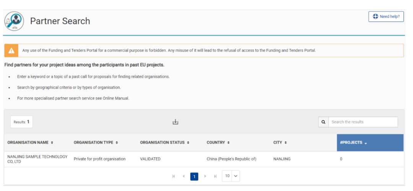The image size is (413, 191).
Task: Click the magnifier search icon
Action: coord(323,122)
